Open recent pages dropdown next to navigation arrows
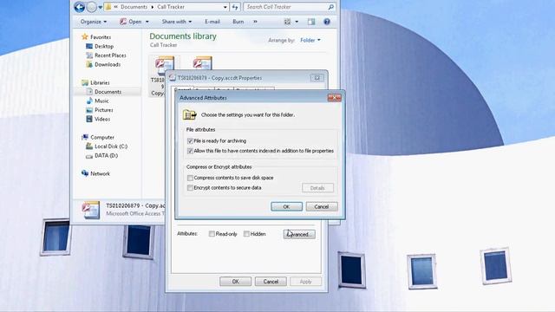Viewport: 555px width, 312px height. pyautogui.click(x=101, y=7)
